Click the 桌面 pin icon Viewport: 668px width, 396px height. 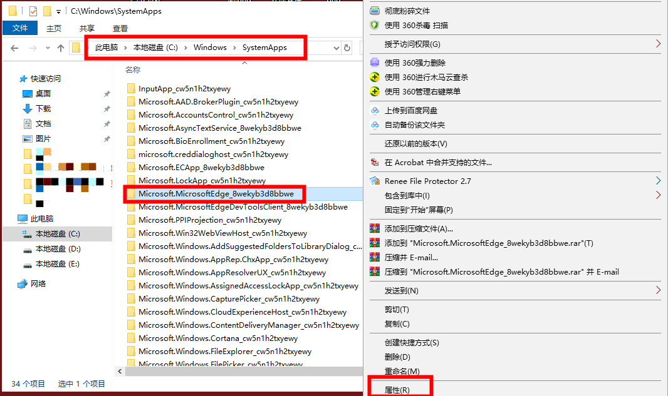107,94
